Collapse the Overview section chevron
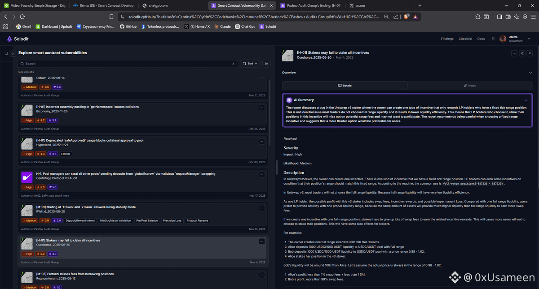This screenshot has height=289, width=539. [x=530, y=73]
